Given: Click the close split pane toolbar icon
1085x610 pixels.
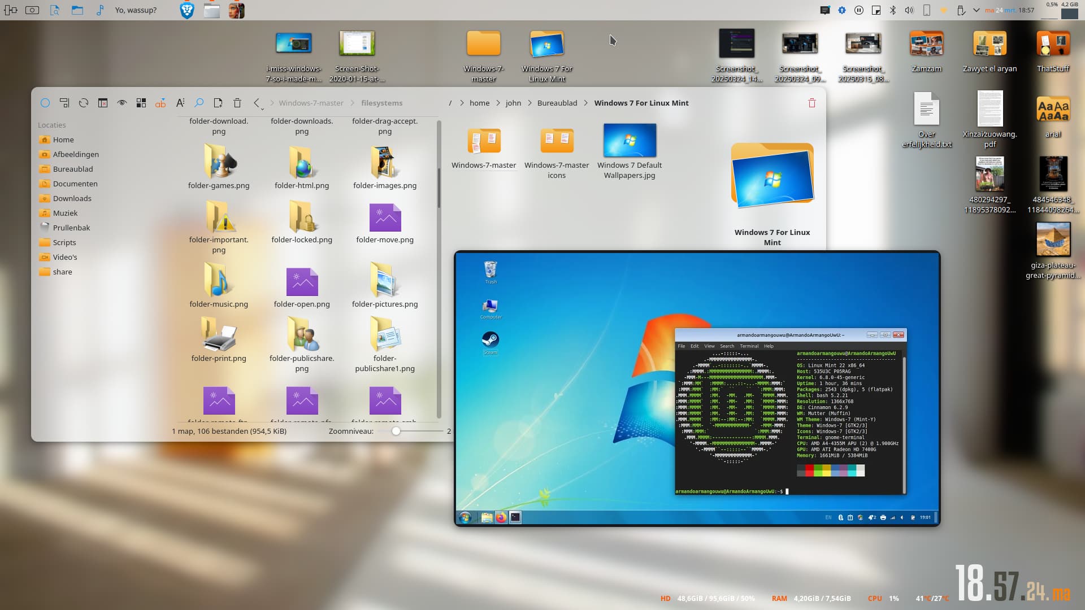Looking at the screenshot, I should (x=103, y=103).
